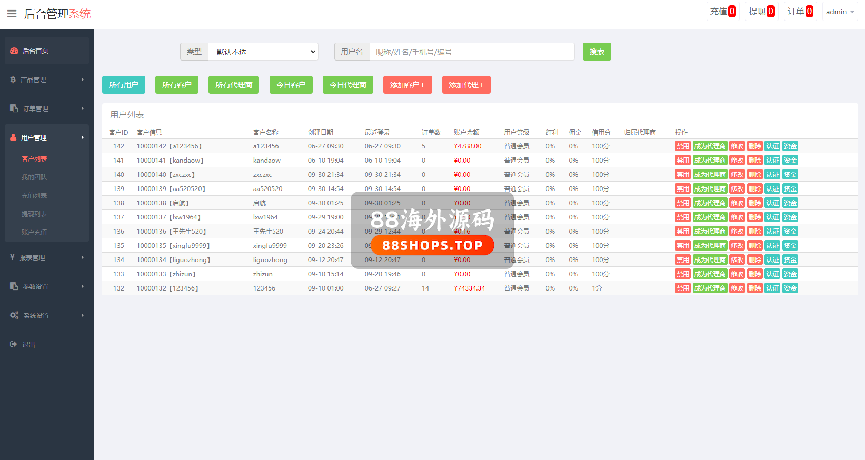
Task: Open the admin account dropdown
Action: pos(840,12)
